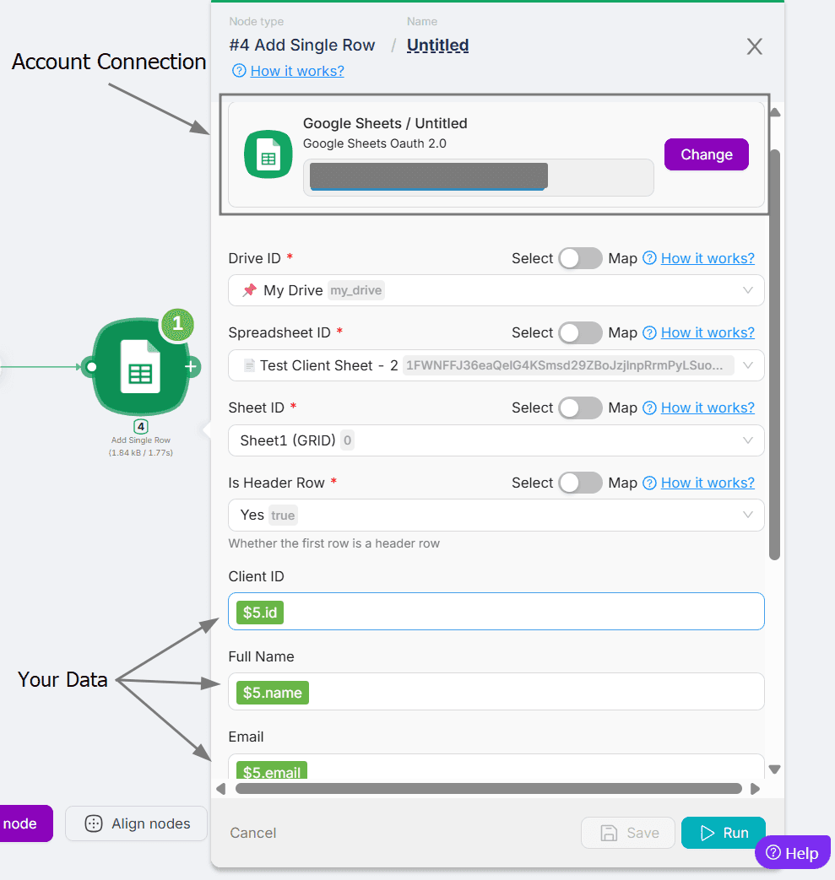835x880 pixels.
Task: Close the Add Single Row panel
Action: pos(754,46)
